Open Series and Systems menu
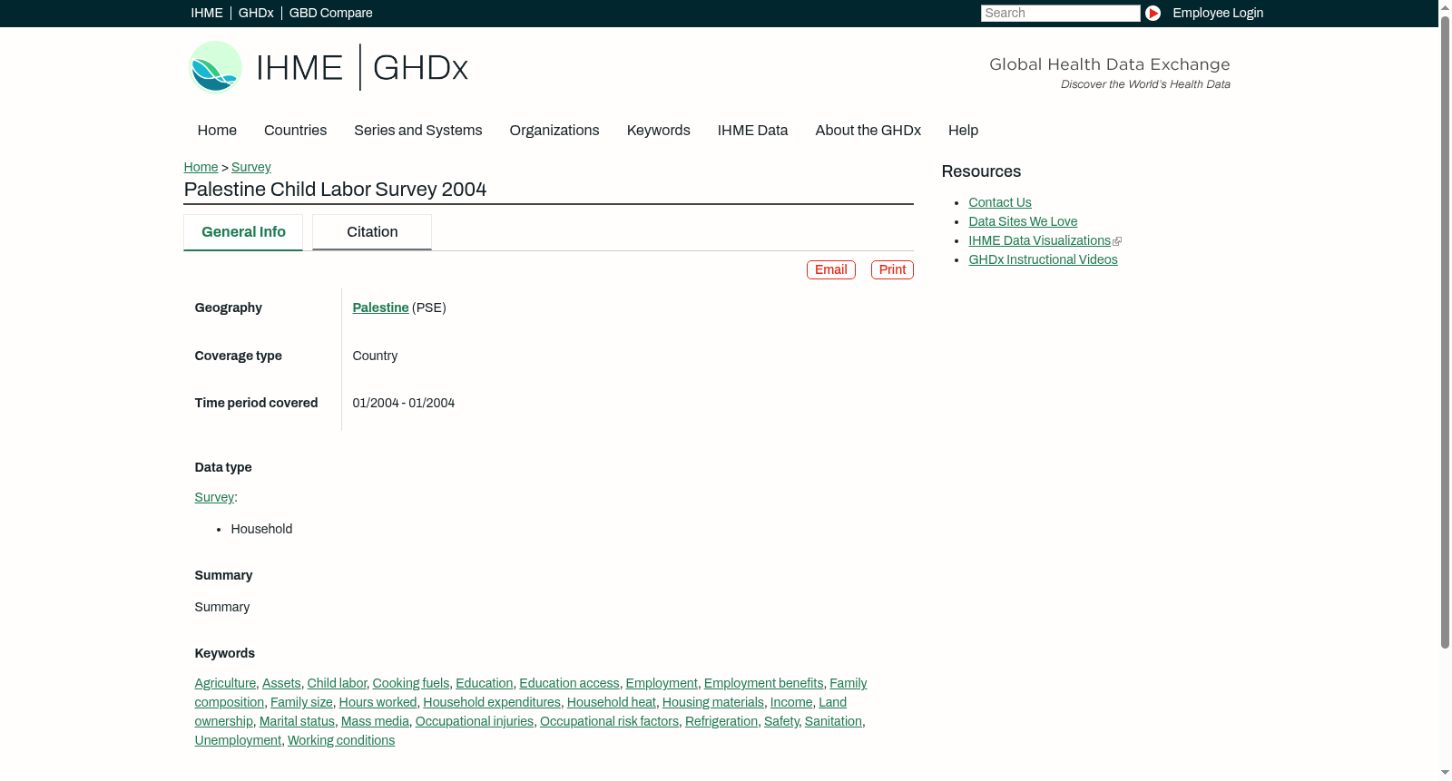Image resolution: width=1452 pixels, height=781 pixels. (418, 131)
